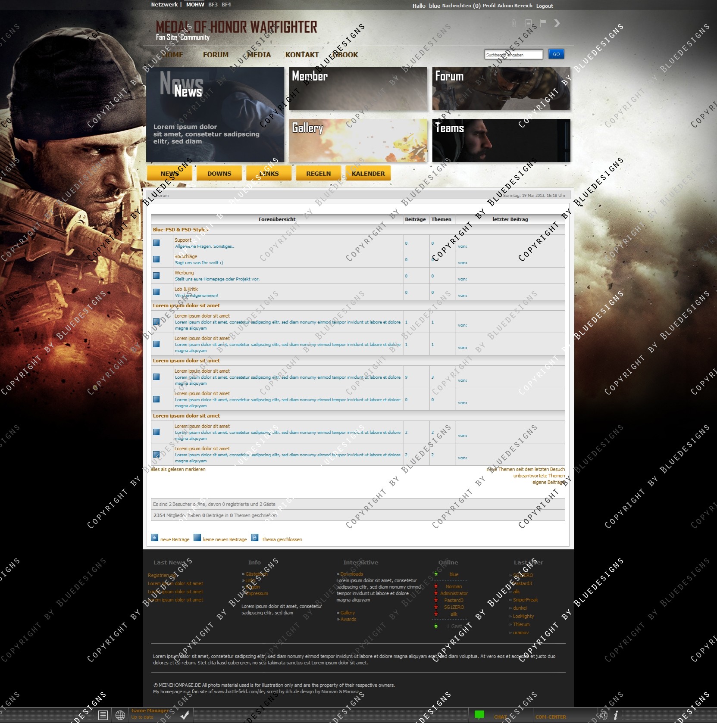Open the Profil link in the top bar
The height and width of the screenshot is (723, 717).
[489, 6]
